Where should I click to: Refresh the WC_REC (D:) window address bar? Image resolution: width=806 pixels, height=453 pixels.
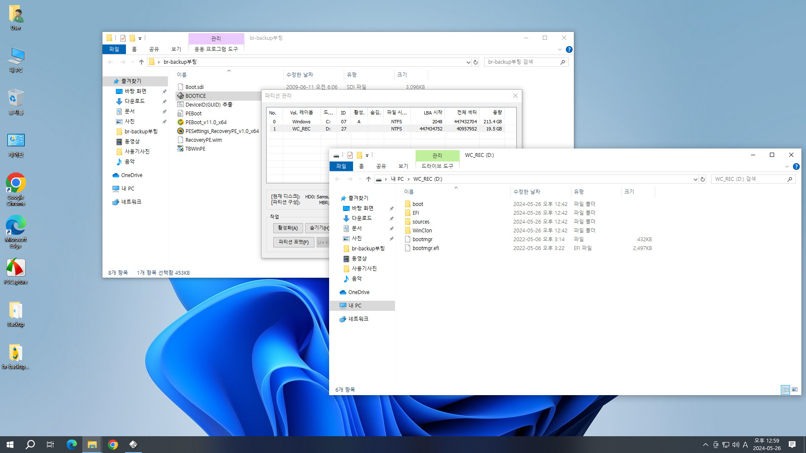coord(703,179)
